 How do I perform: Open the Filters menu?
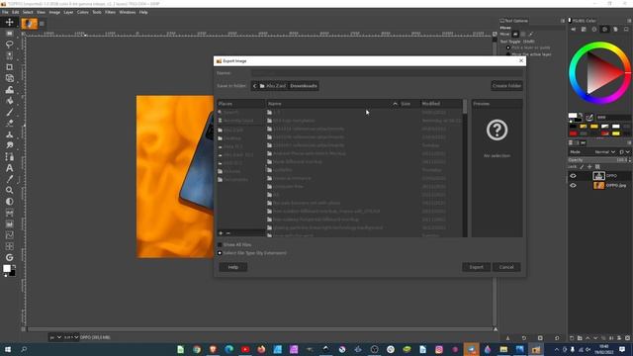[110, 12]
